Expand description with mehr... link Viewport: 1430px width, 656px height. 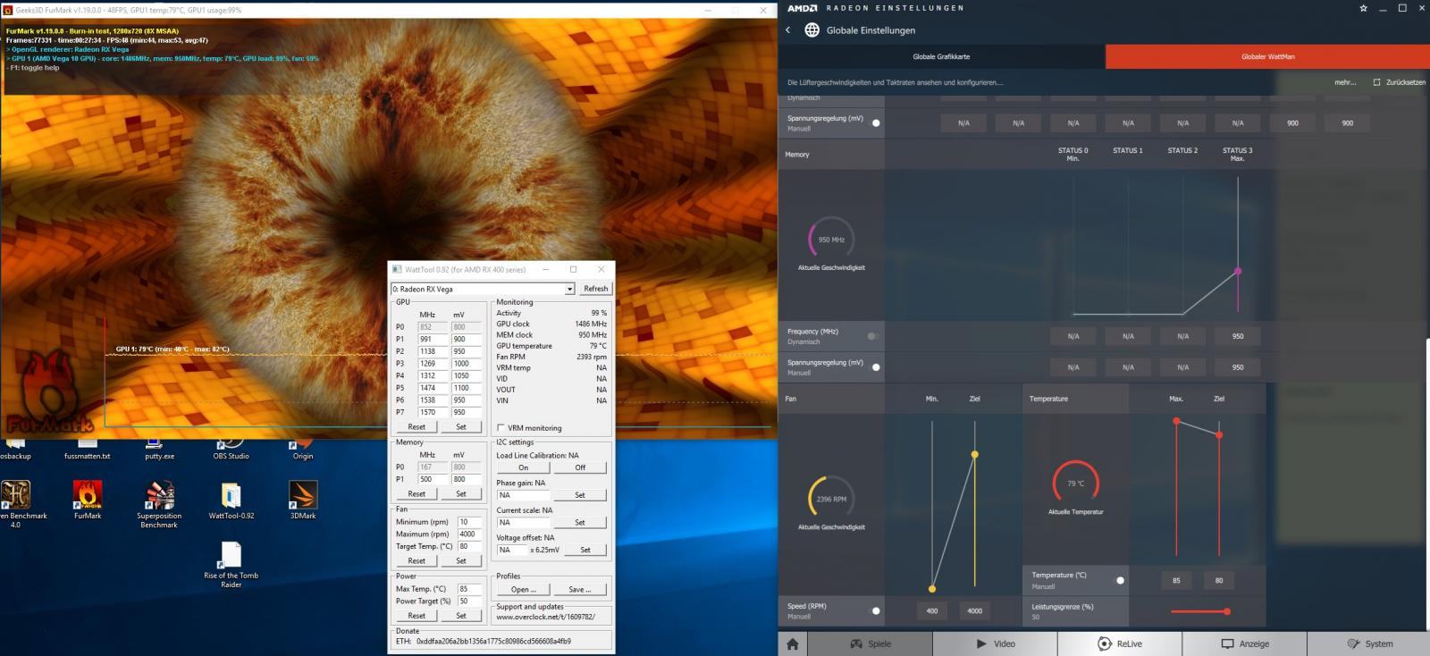coord(1345,82)
